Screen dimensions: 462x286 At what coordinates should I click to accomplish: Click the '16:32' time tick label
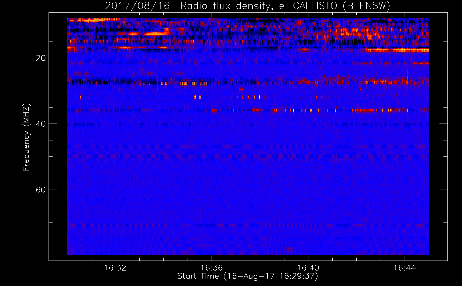click(115, 268)
